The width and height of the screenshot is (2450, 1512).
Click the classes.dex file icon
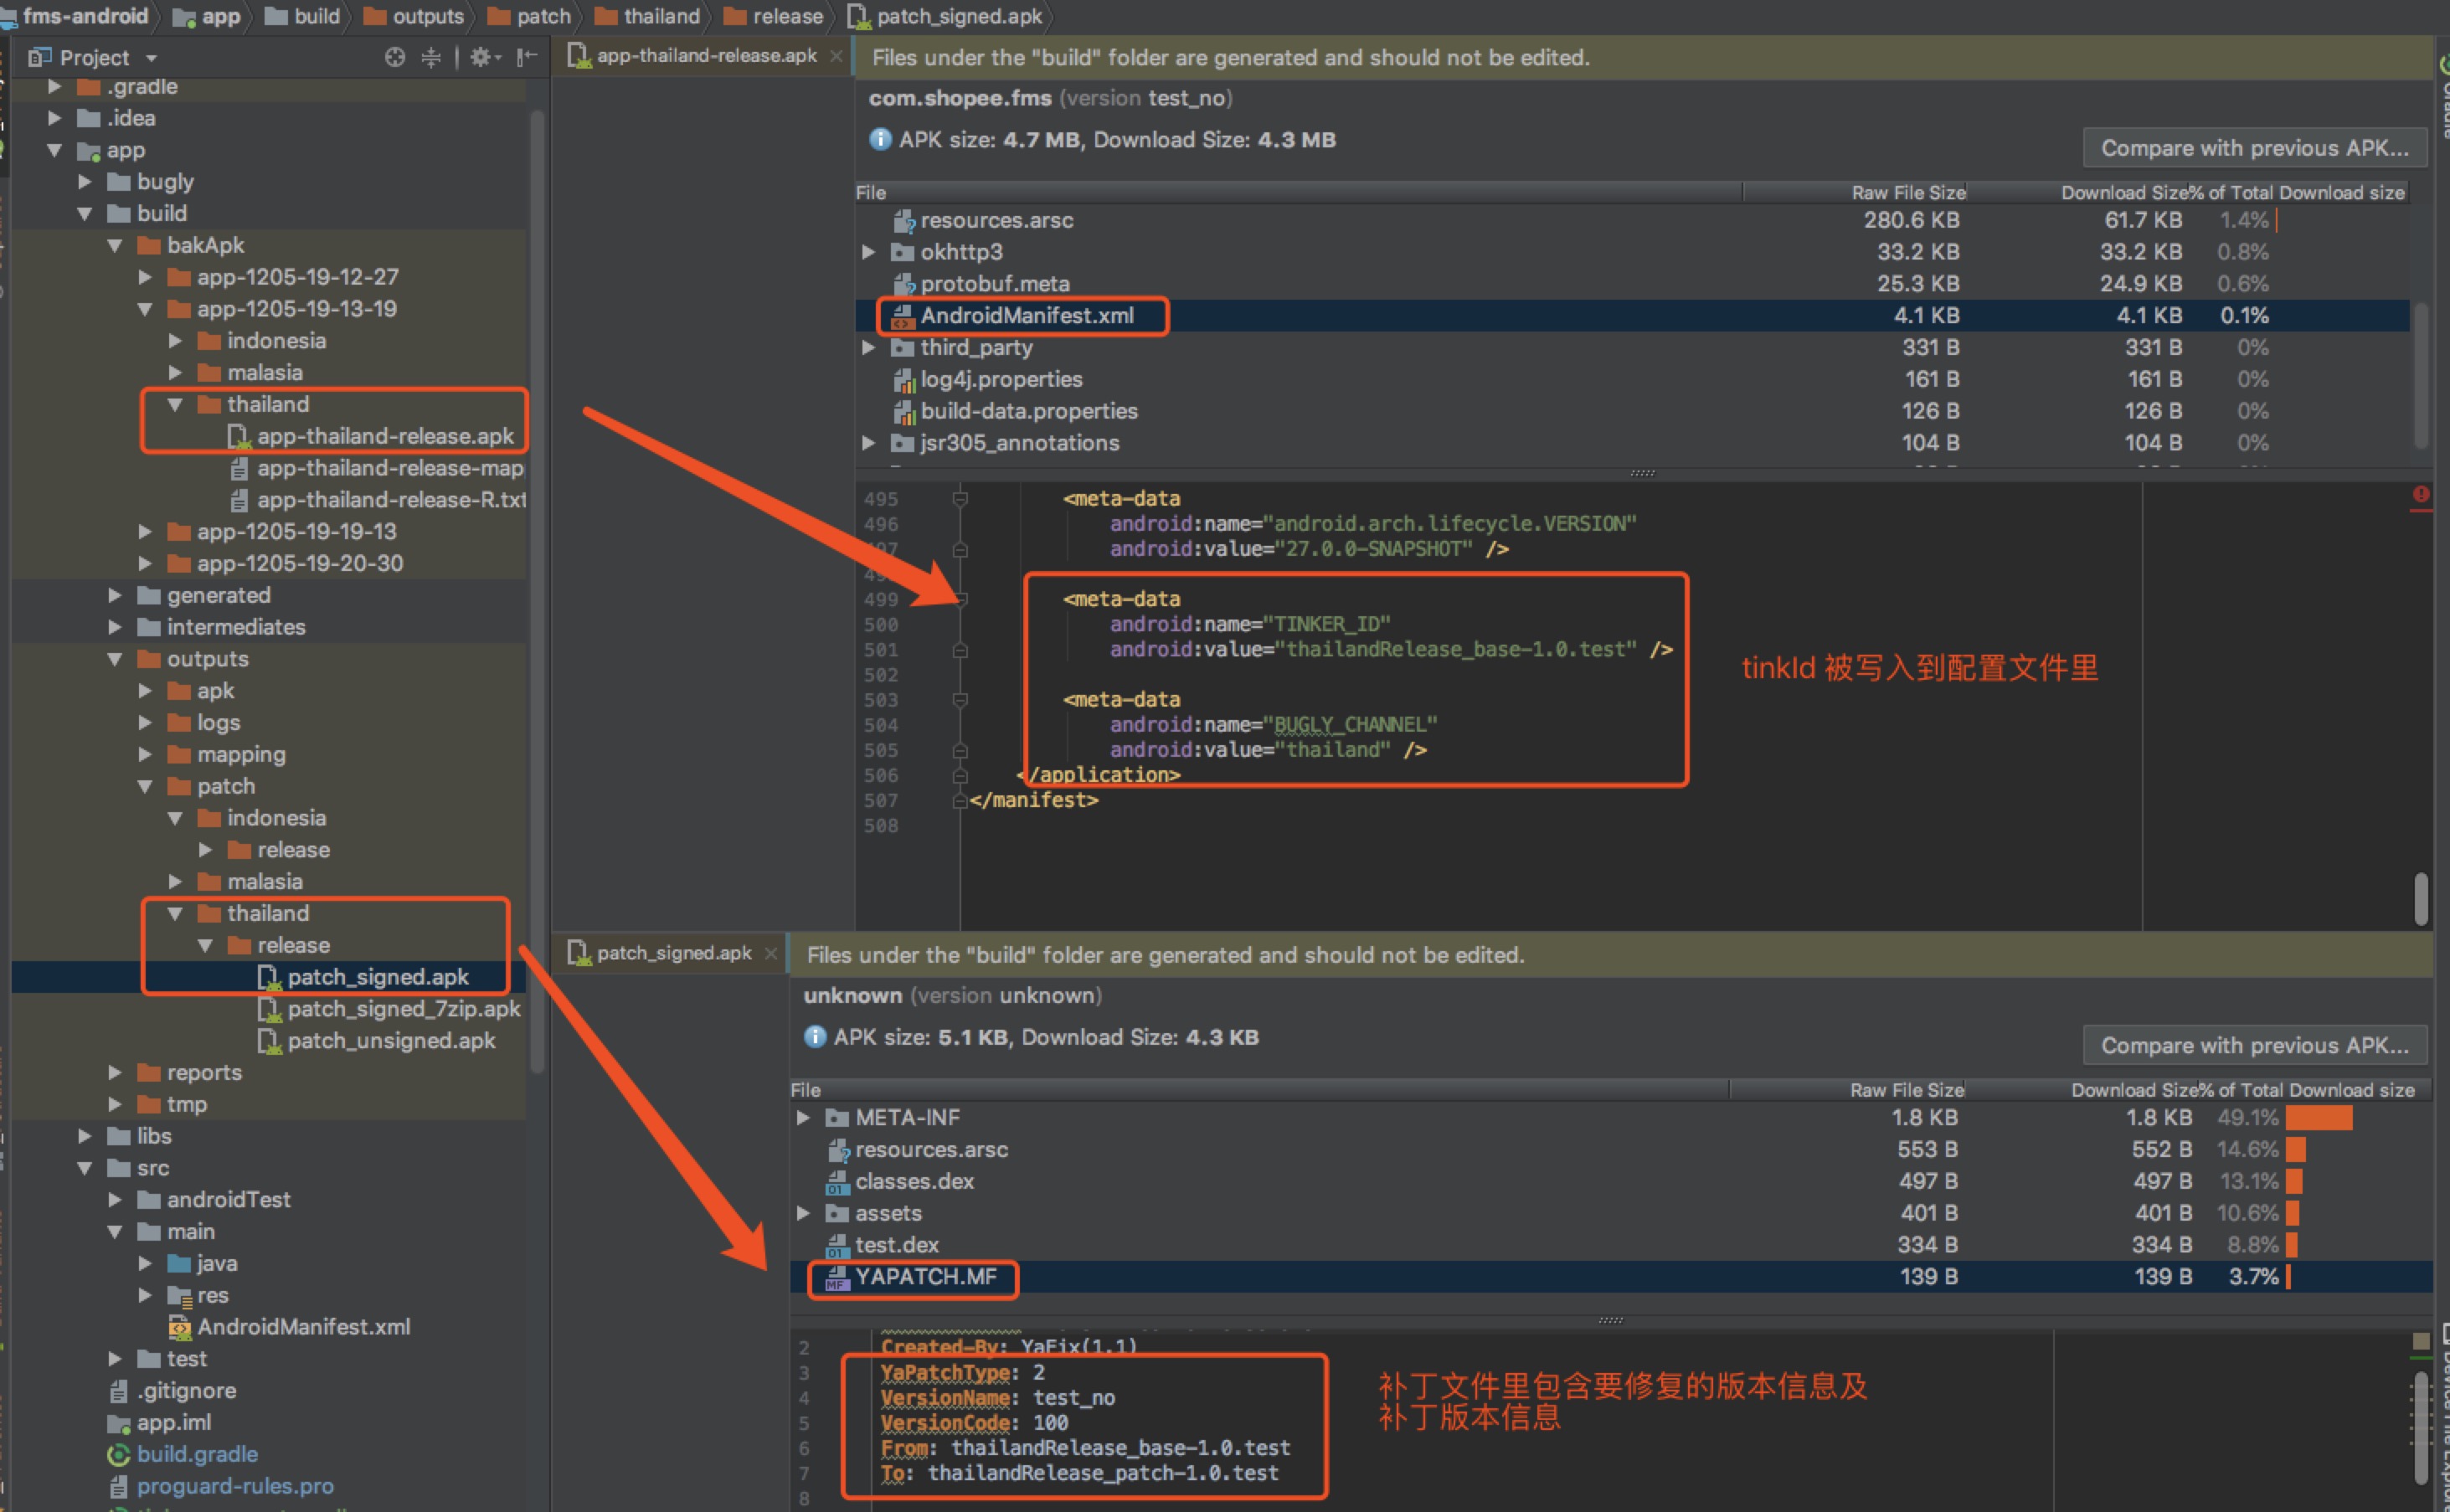click(x=837, y=1182)
